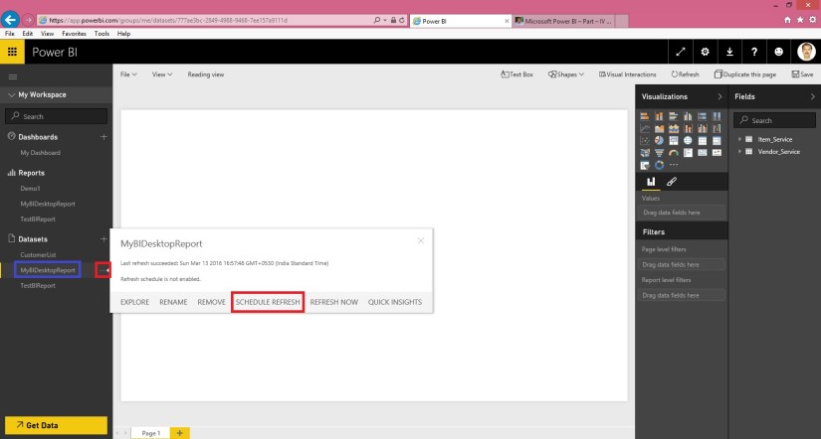Add a new report page with plus
Screen dimensions: 821x439
[179, 433]
